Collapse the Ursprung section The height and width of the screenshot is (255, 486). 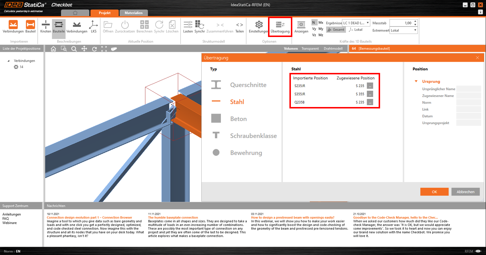point(416,82)
